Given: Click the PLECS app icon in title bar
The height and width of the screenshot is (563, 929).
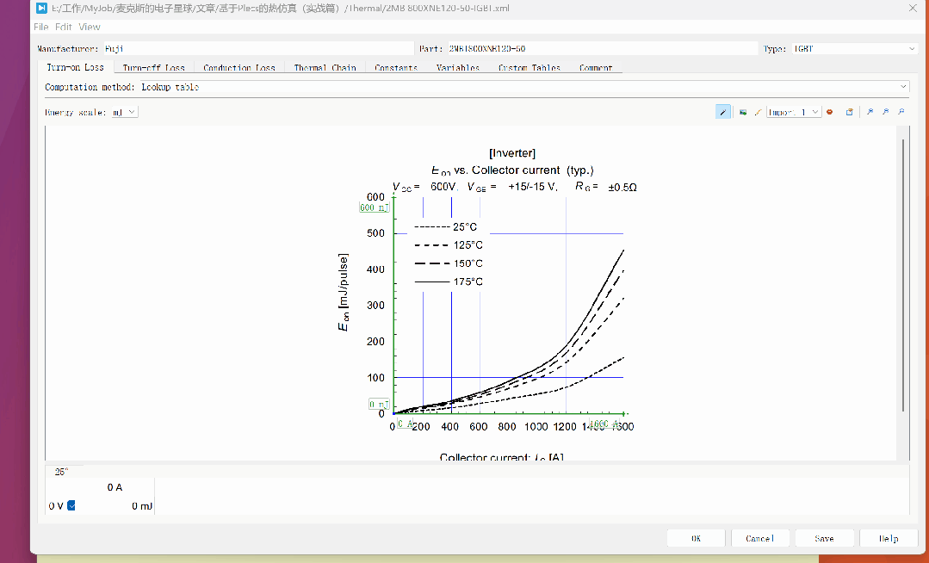Looking at the screenshot, I should pyautogui.click(x=41, y=9).
